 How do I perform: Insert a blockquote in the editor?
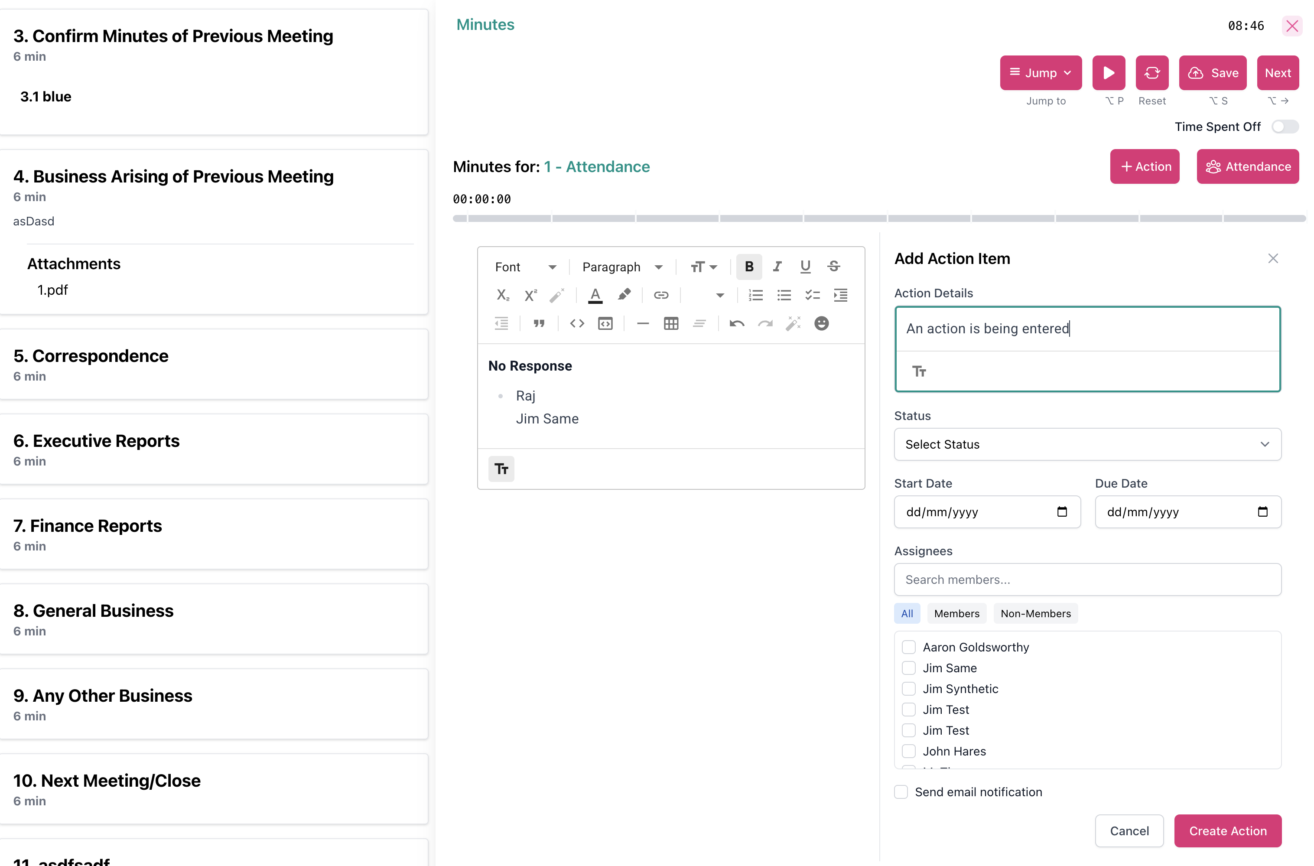coord(539,323)
